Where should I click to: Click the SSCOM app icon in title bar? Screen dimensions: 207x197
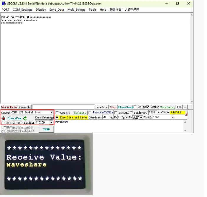4,4
